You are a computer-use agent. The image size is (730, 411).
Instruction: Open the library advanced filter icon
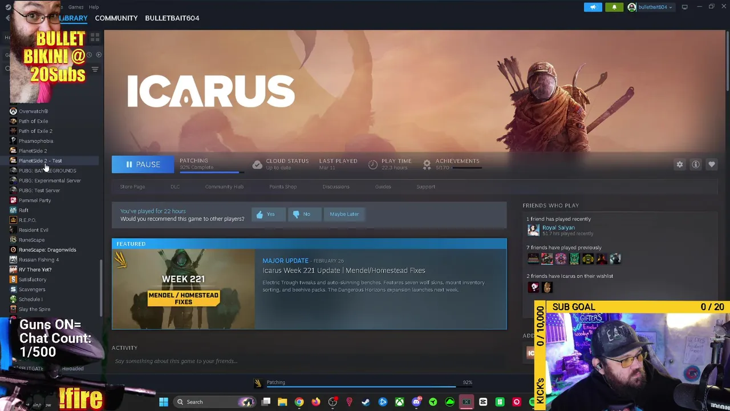pos(95,69)
